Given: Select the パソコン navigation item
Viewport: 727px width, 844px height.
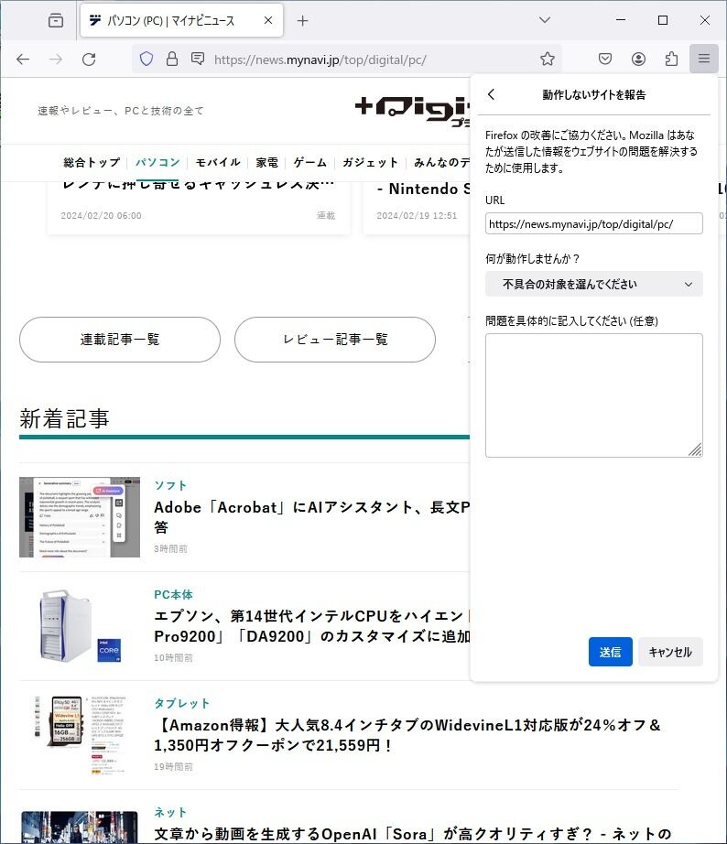Looking at the screenshot, I should pyautogui.click(x=157, y=162).
